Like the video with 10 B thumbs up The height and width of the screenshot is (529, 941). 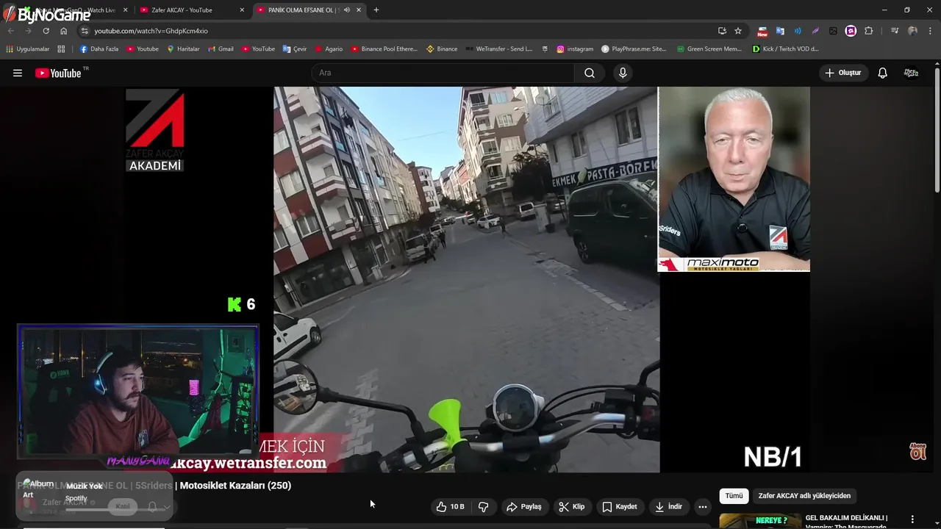(450, 507)
